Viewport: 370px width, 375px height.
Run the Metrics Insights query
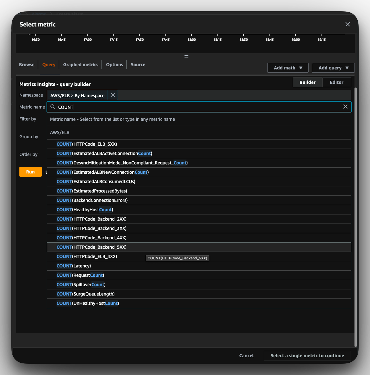coord(30,172)
